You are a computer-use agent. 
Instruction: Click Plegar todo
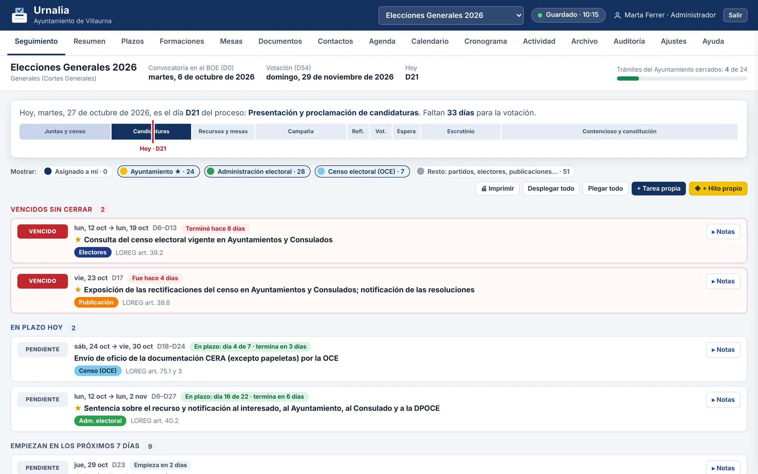click(605, 189)
